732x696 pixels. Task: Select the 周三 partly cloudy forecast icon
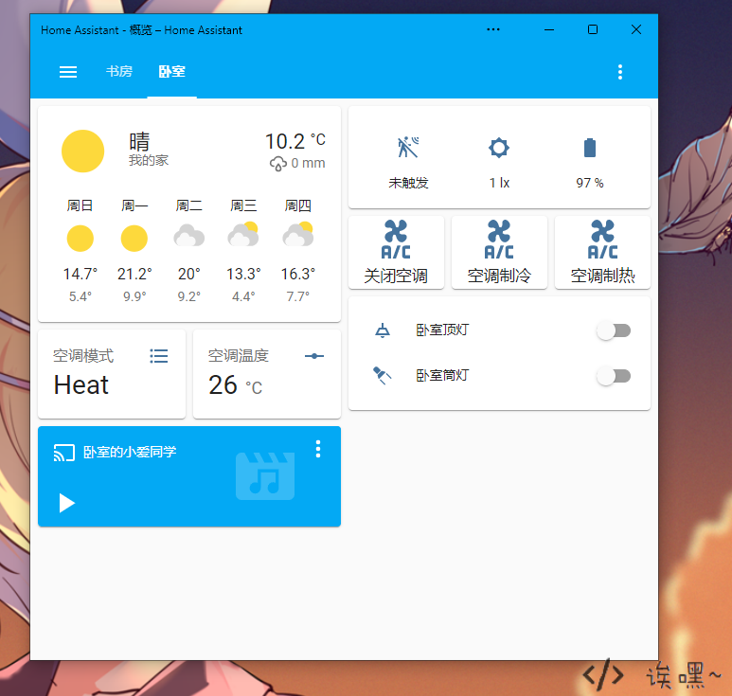[x=243, y=234]
